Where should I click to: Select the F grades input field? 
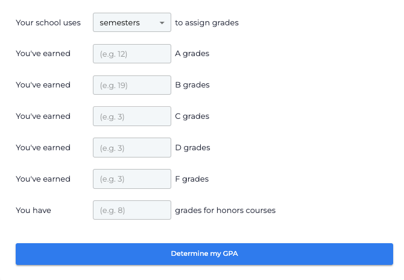132,179
